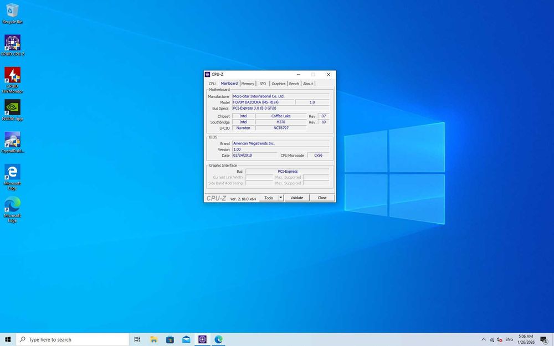554x346 pixels.
Task: Open File Explorer from the taskbar
Action: tap(153, 339)
